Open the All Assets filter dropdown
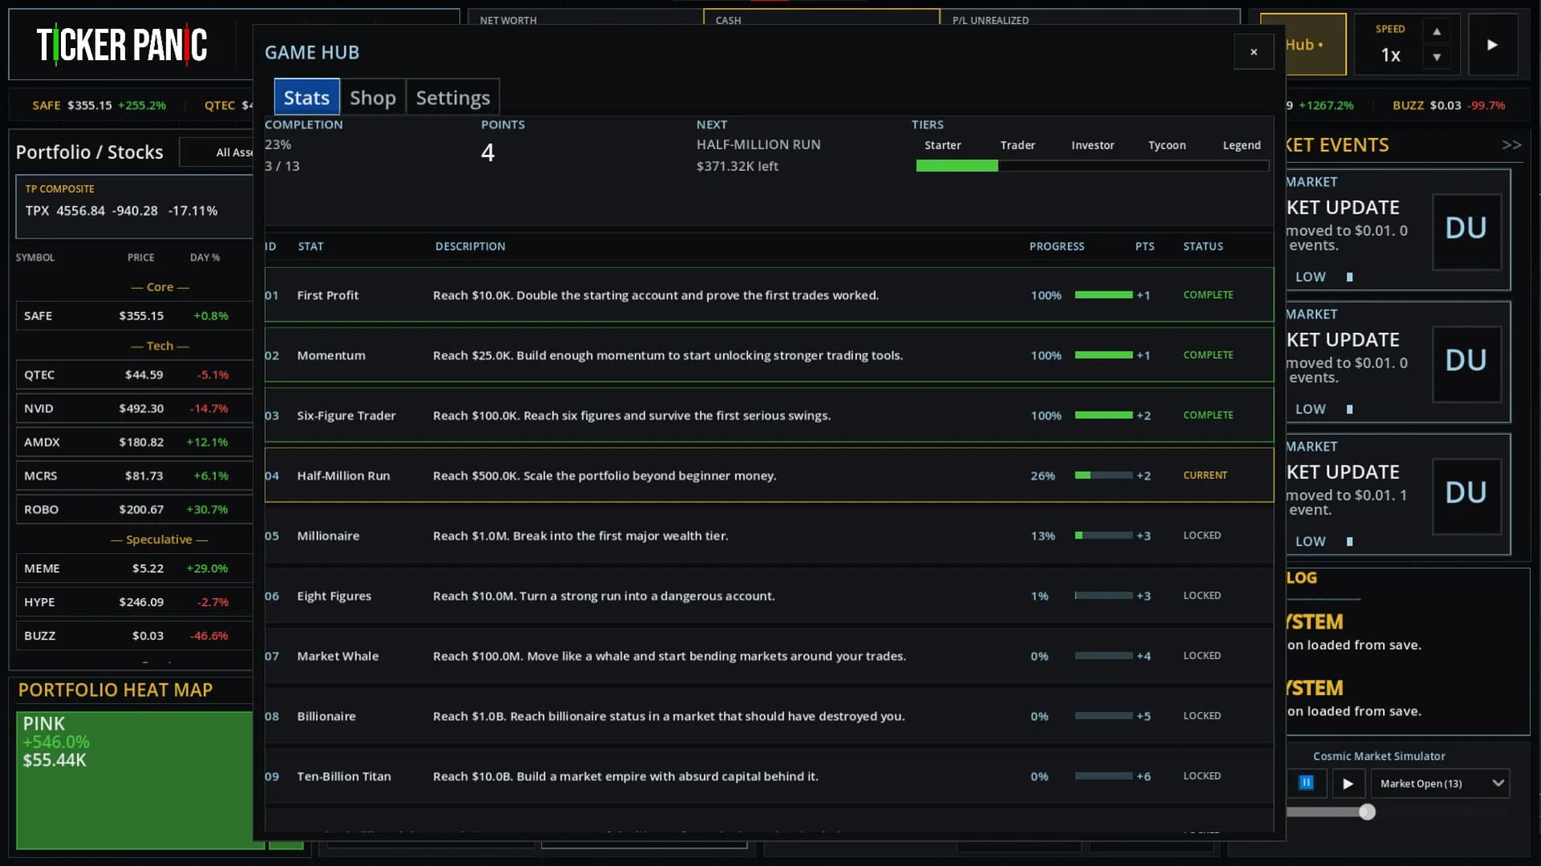This screenshot has height=866, width=1541. tap(217, 152)
